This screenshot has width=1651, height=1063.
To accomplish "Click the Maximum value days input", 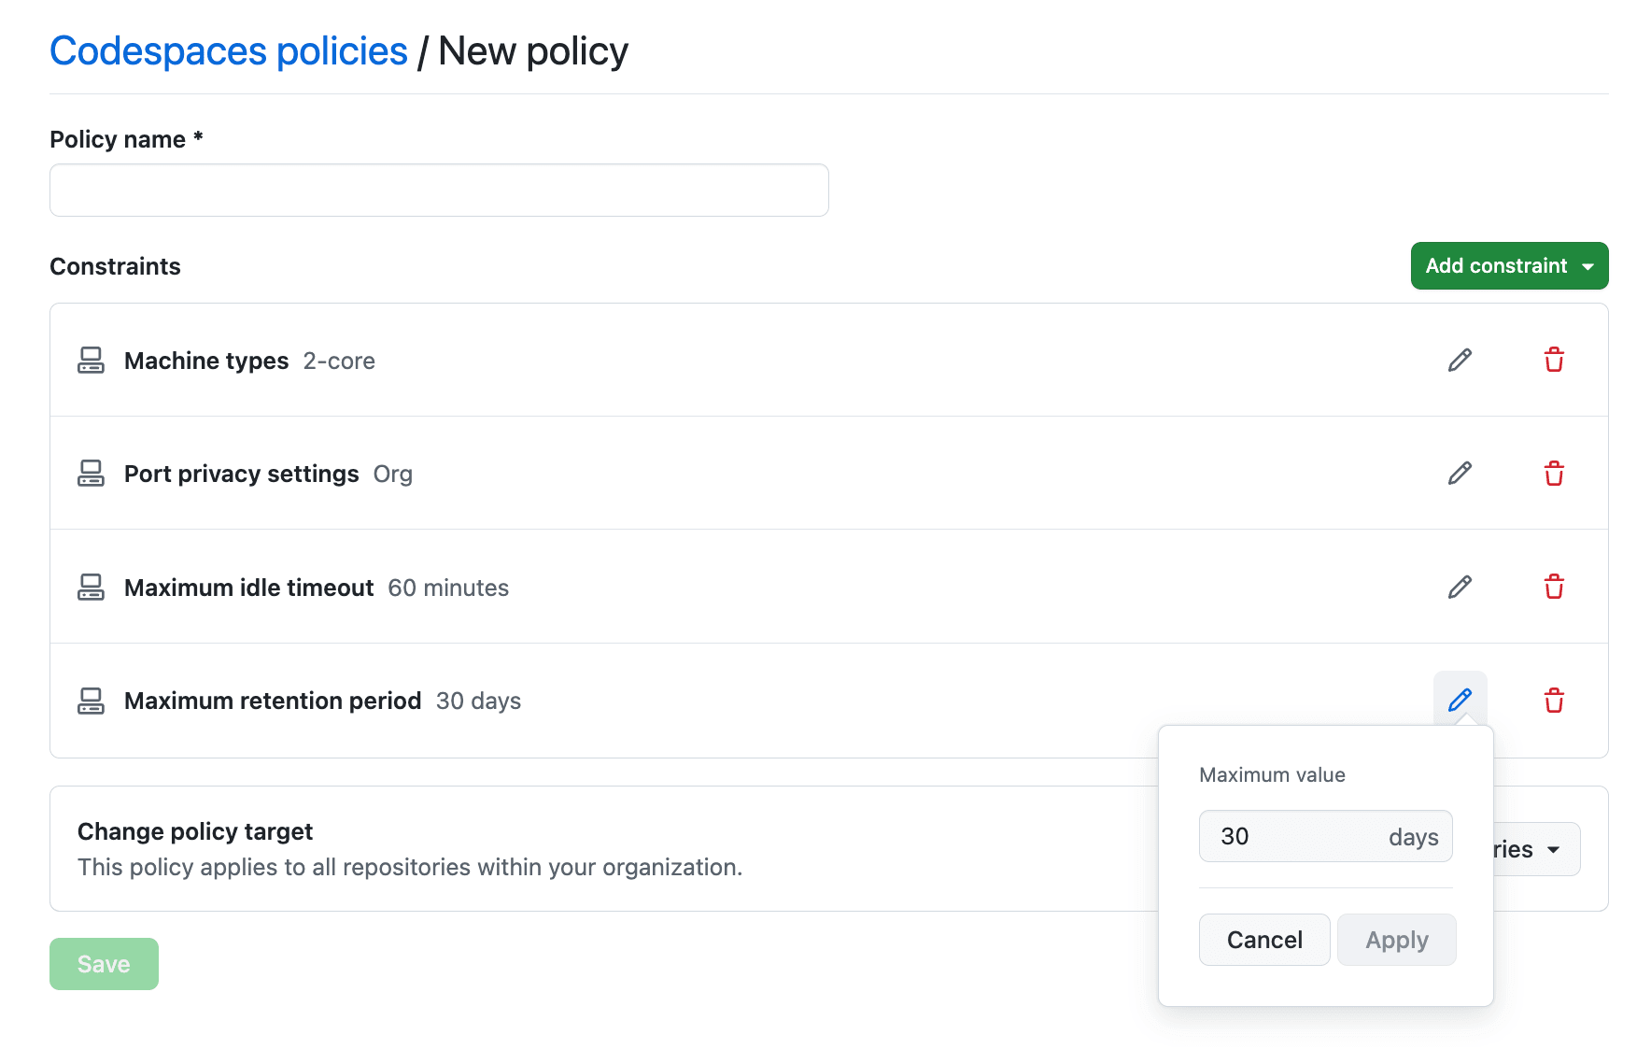I will 1325,836.
